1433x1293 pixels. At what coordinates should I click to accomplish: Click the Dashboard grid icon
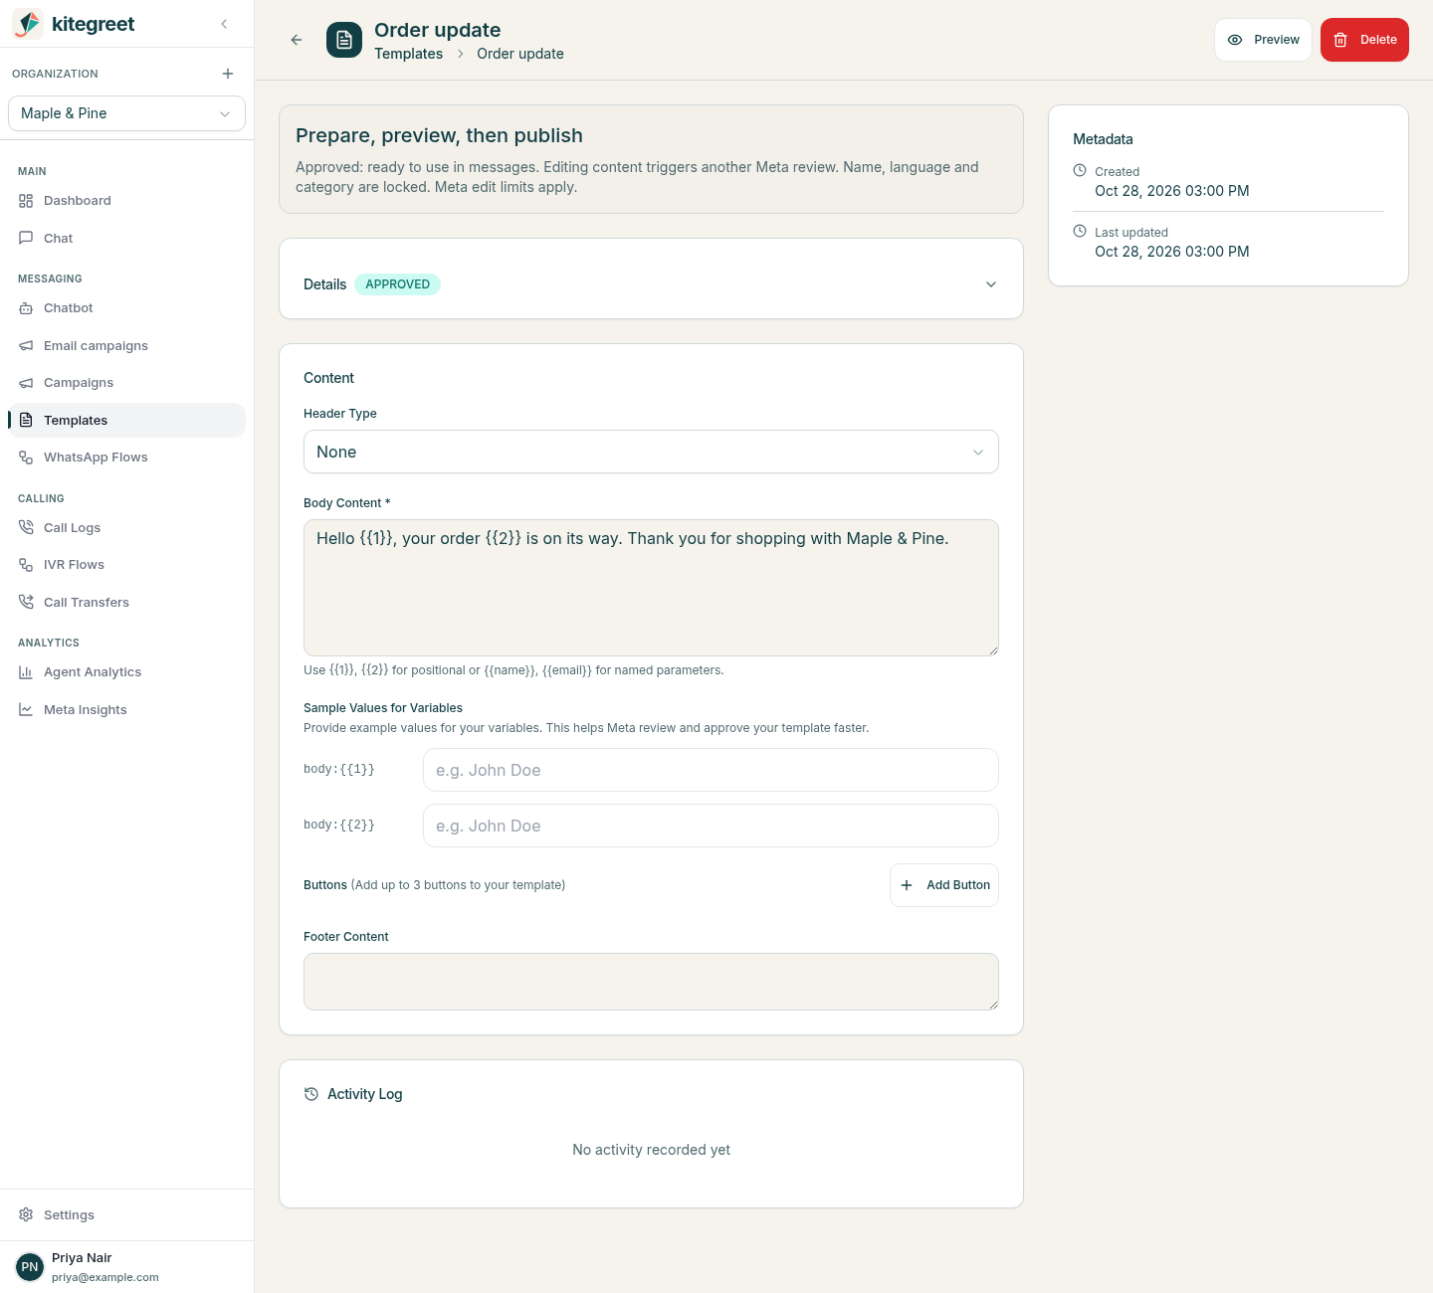(26, 201)
